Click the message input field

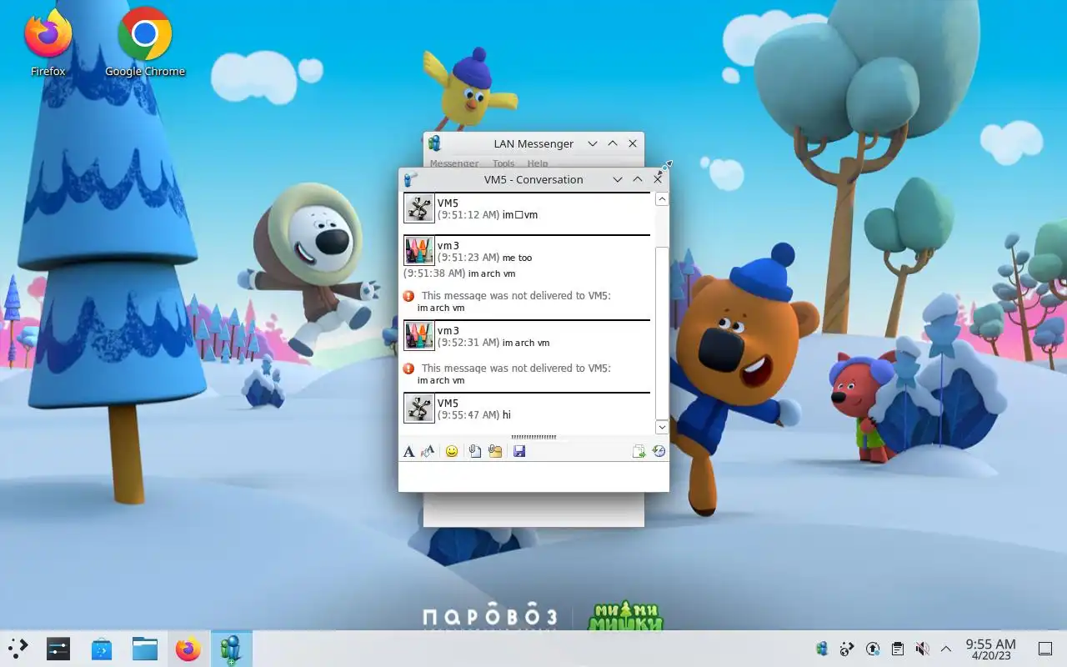[533, 476]
